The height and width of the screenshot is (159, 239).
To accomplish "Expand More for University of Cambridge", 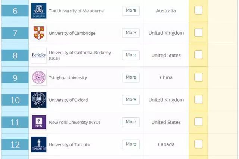I will tap(131, 33).
